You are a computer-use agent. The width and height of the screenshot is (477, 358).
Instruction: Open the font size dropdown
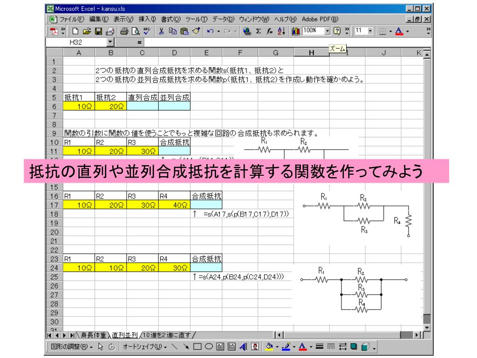click(x=370, y=31)
